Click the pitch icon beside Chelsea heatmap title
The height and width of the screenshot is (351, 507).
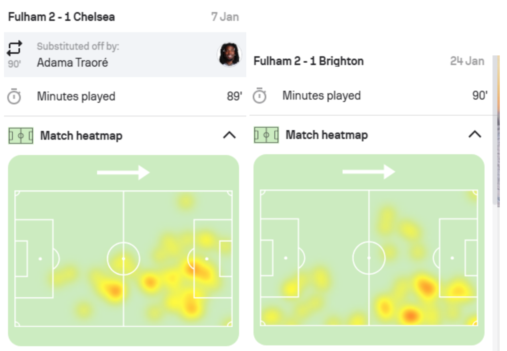click(x=20, y=136)
